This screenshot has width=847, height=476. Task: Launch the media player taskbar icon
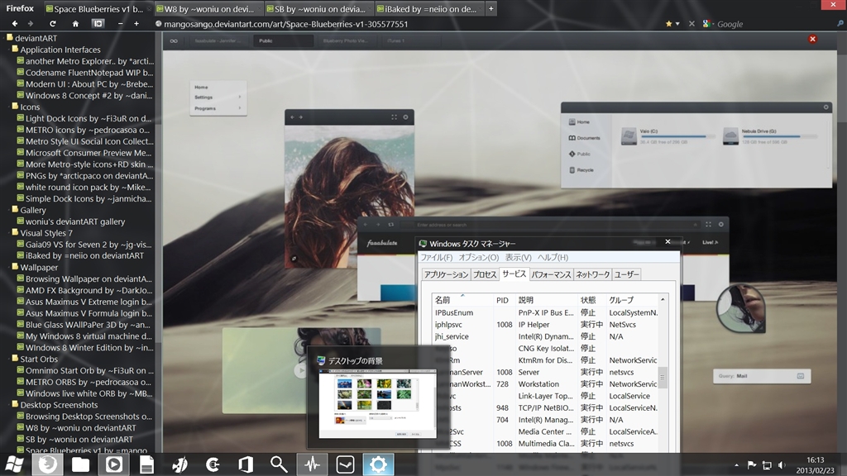113,464
